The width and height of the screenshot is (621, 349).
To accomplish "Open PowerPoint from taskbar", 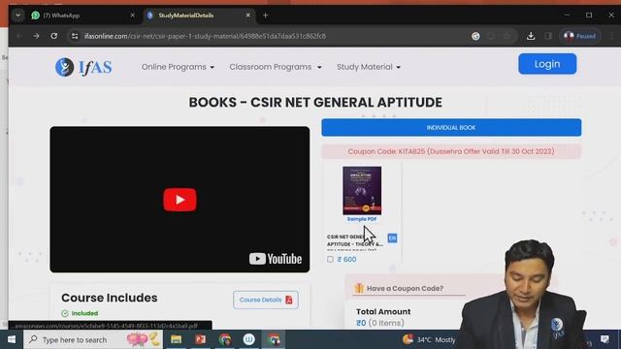I will tap(201, 339).
